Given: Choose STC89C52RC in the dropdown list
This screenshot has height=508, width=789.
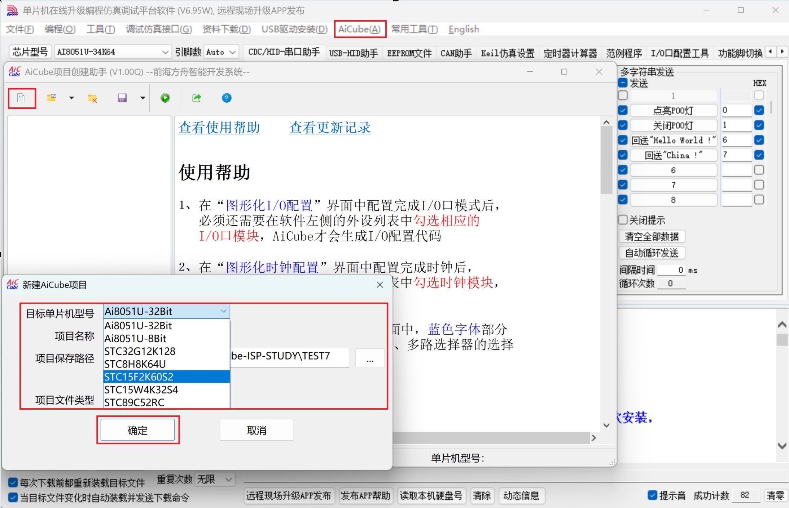Looking at the screenshot, I should click(166, 402).
